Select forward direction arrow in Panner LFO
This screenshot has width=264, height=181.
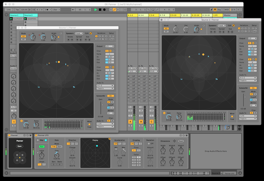click(x=68, y=144)
